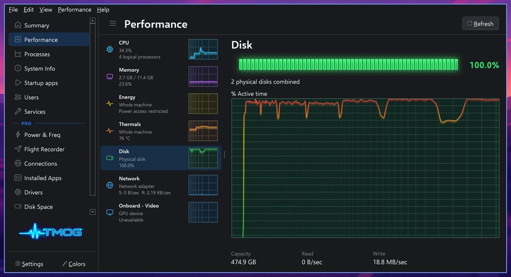This screenshot has width=511, height=277.
Task: Click the '18.8 MB/sec' write value
Action: point(390,262)
